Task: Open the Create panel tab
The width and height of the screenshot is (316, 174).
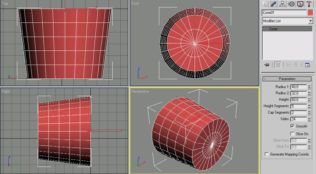Action: [265, 4]
